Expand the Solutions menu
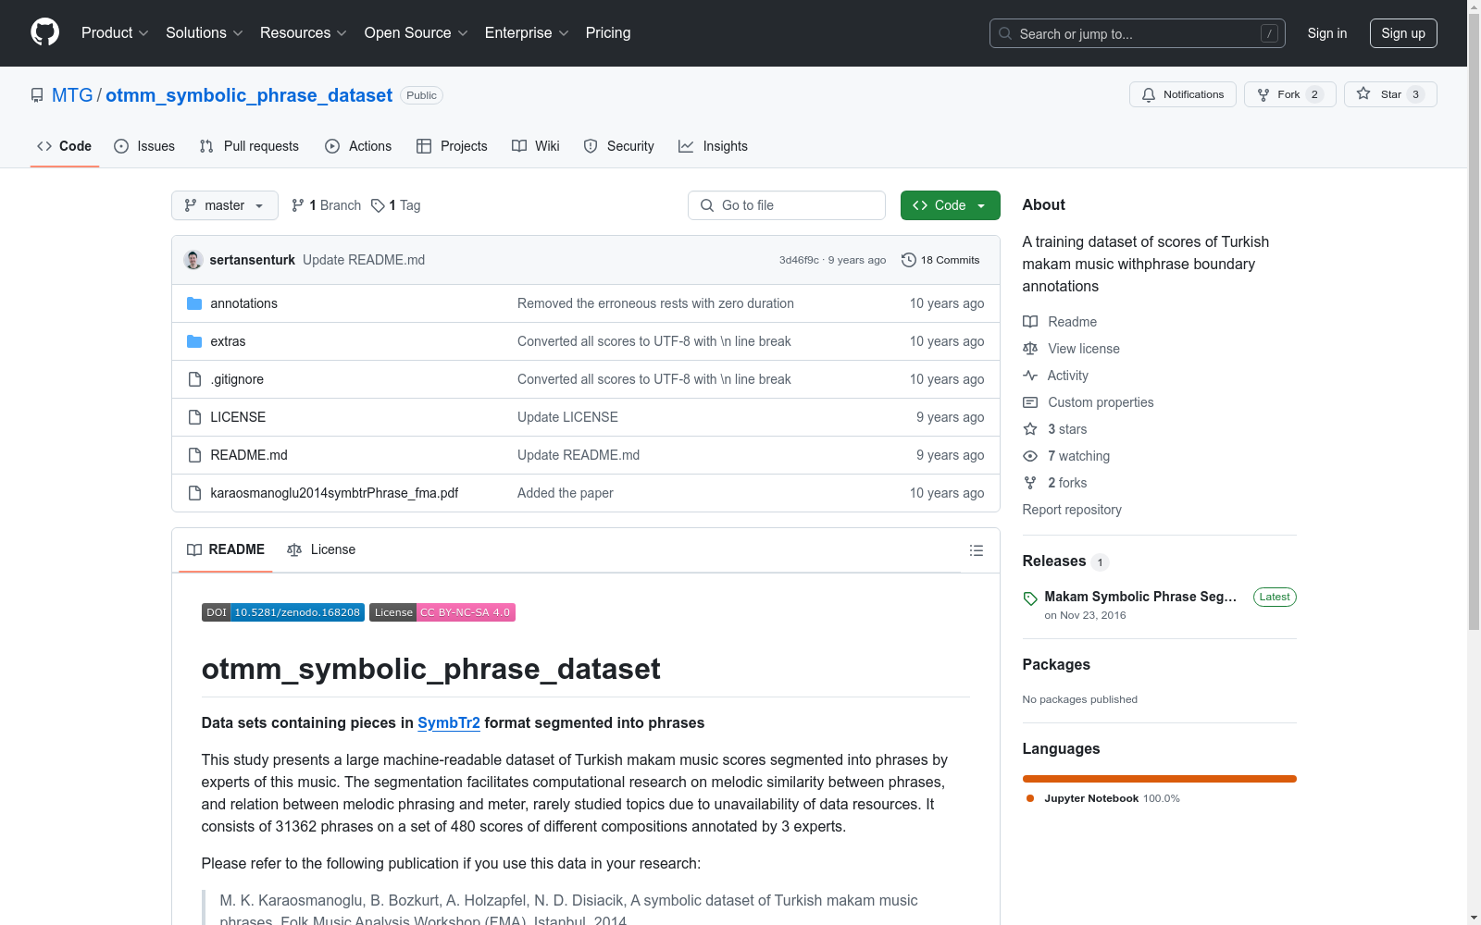The image size is (1481, 925). click(205, 33)
